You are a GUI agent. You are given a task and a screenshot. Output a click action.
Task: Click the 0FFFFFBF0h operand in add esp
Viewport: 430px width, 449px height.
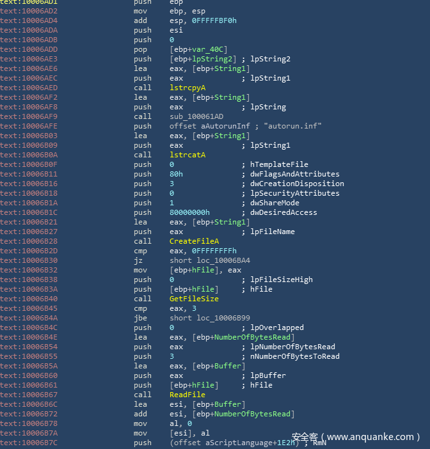[x=213, y=20]
